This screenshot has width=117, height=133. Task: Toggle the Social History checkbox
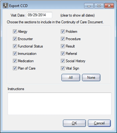(x=63, y=61)
